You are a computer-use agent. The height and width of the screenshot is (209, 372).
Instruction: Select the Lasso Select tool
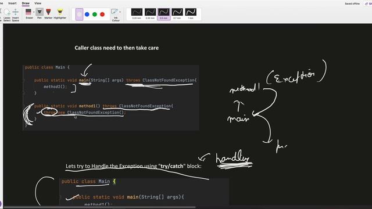point(7,15)
